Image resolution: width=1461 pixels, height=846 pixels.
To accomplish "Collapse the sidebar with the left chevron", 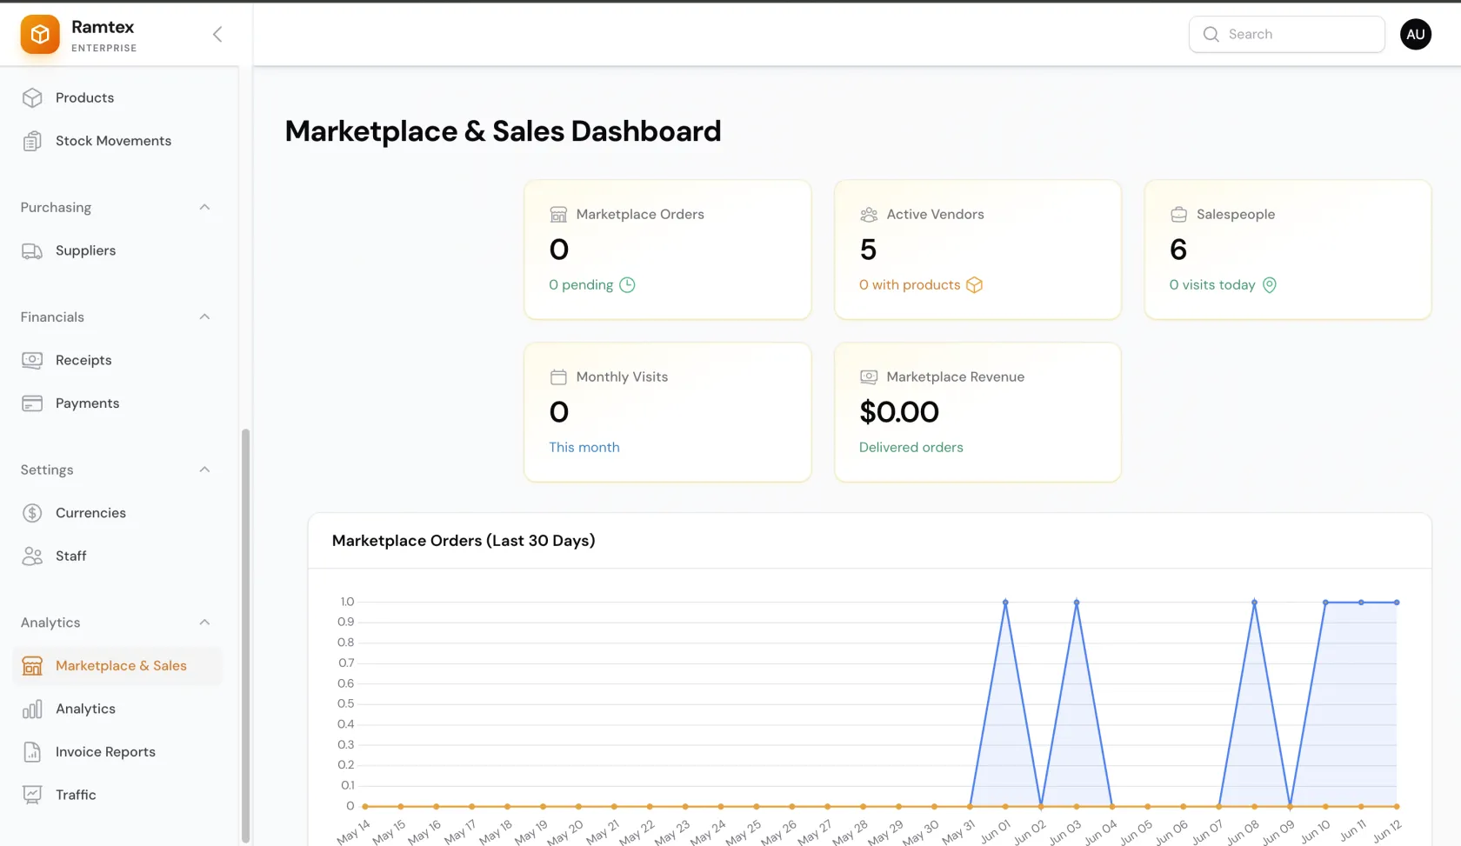I will coord(217,34).
